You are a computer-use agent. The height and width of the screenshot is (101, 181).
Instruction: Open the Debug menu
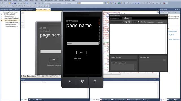point(26,1)
